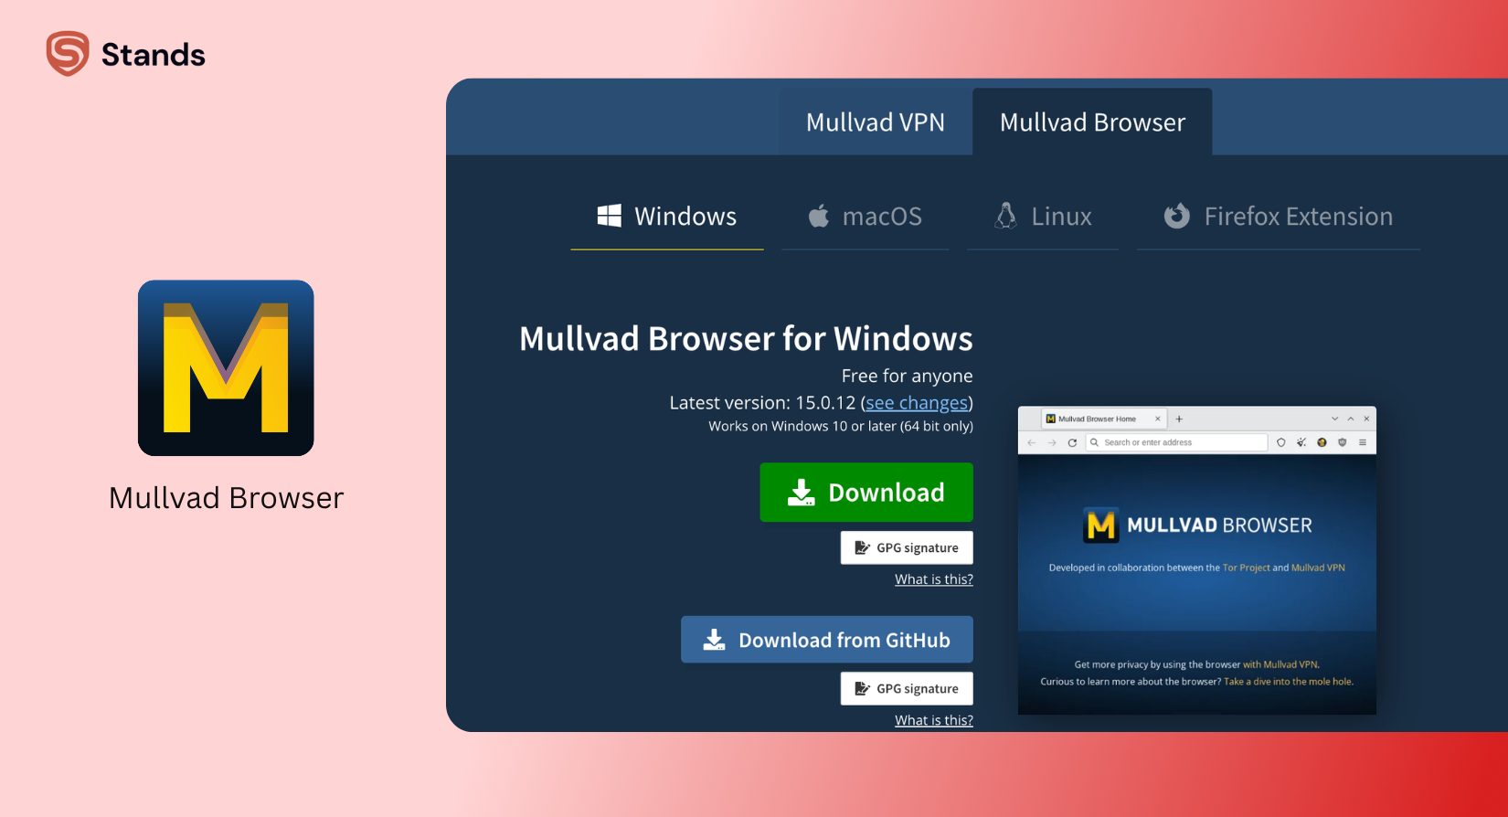
Task: Close the Mullvad Browser Home tab in preview
Action: pyautogui.click(x=1158, y=419)
